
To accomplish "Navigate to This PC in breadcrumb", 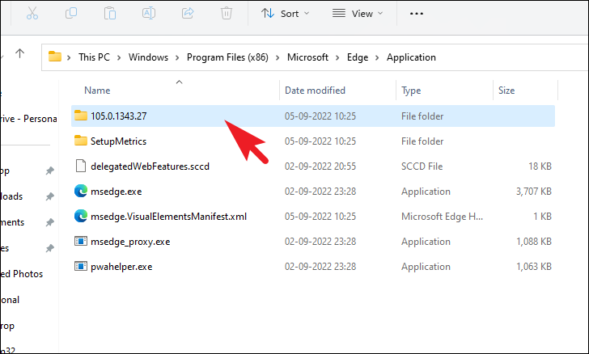I will pos(94,57).
